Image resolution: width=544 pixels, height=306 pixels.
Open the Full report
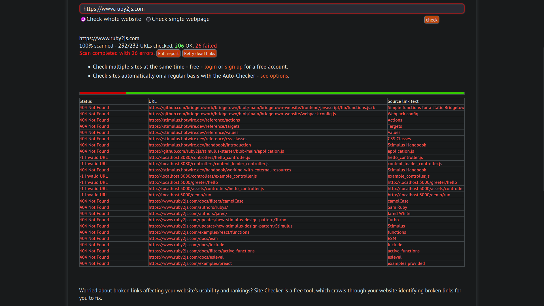[x=168, y=53]
